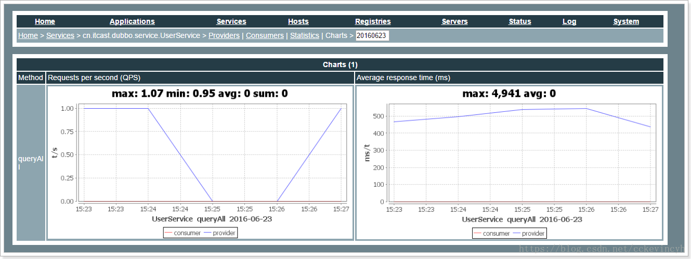Select the queryAll method cell

31,163
